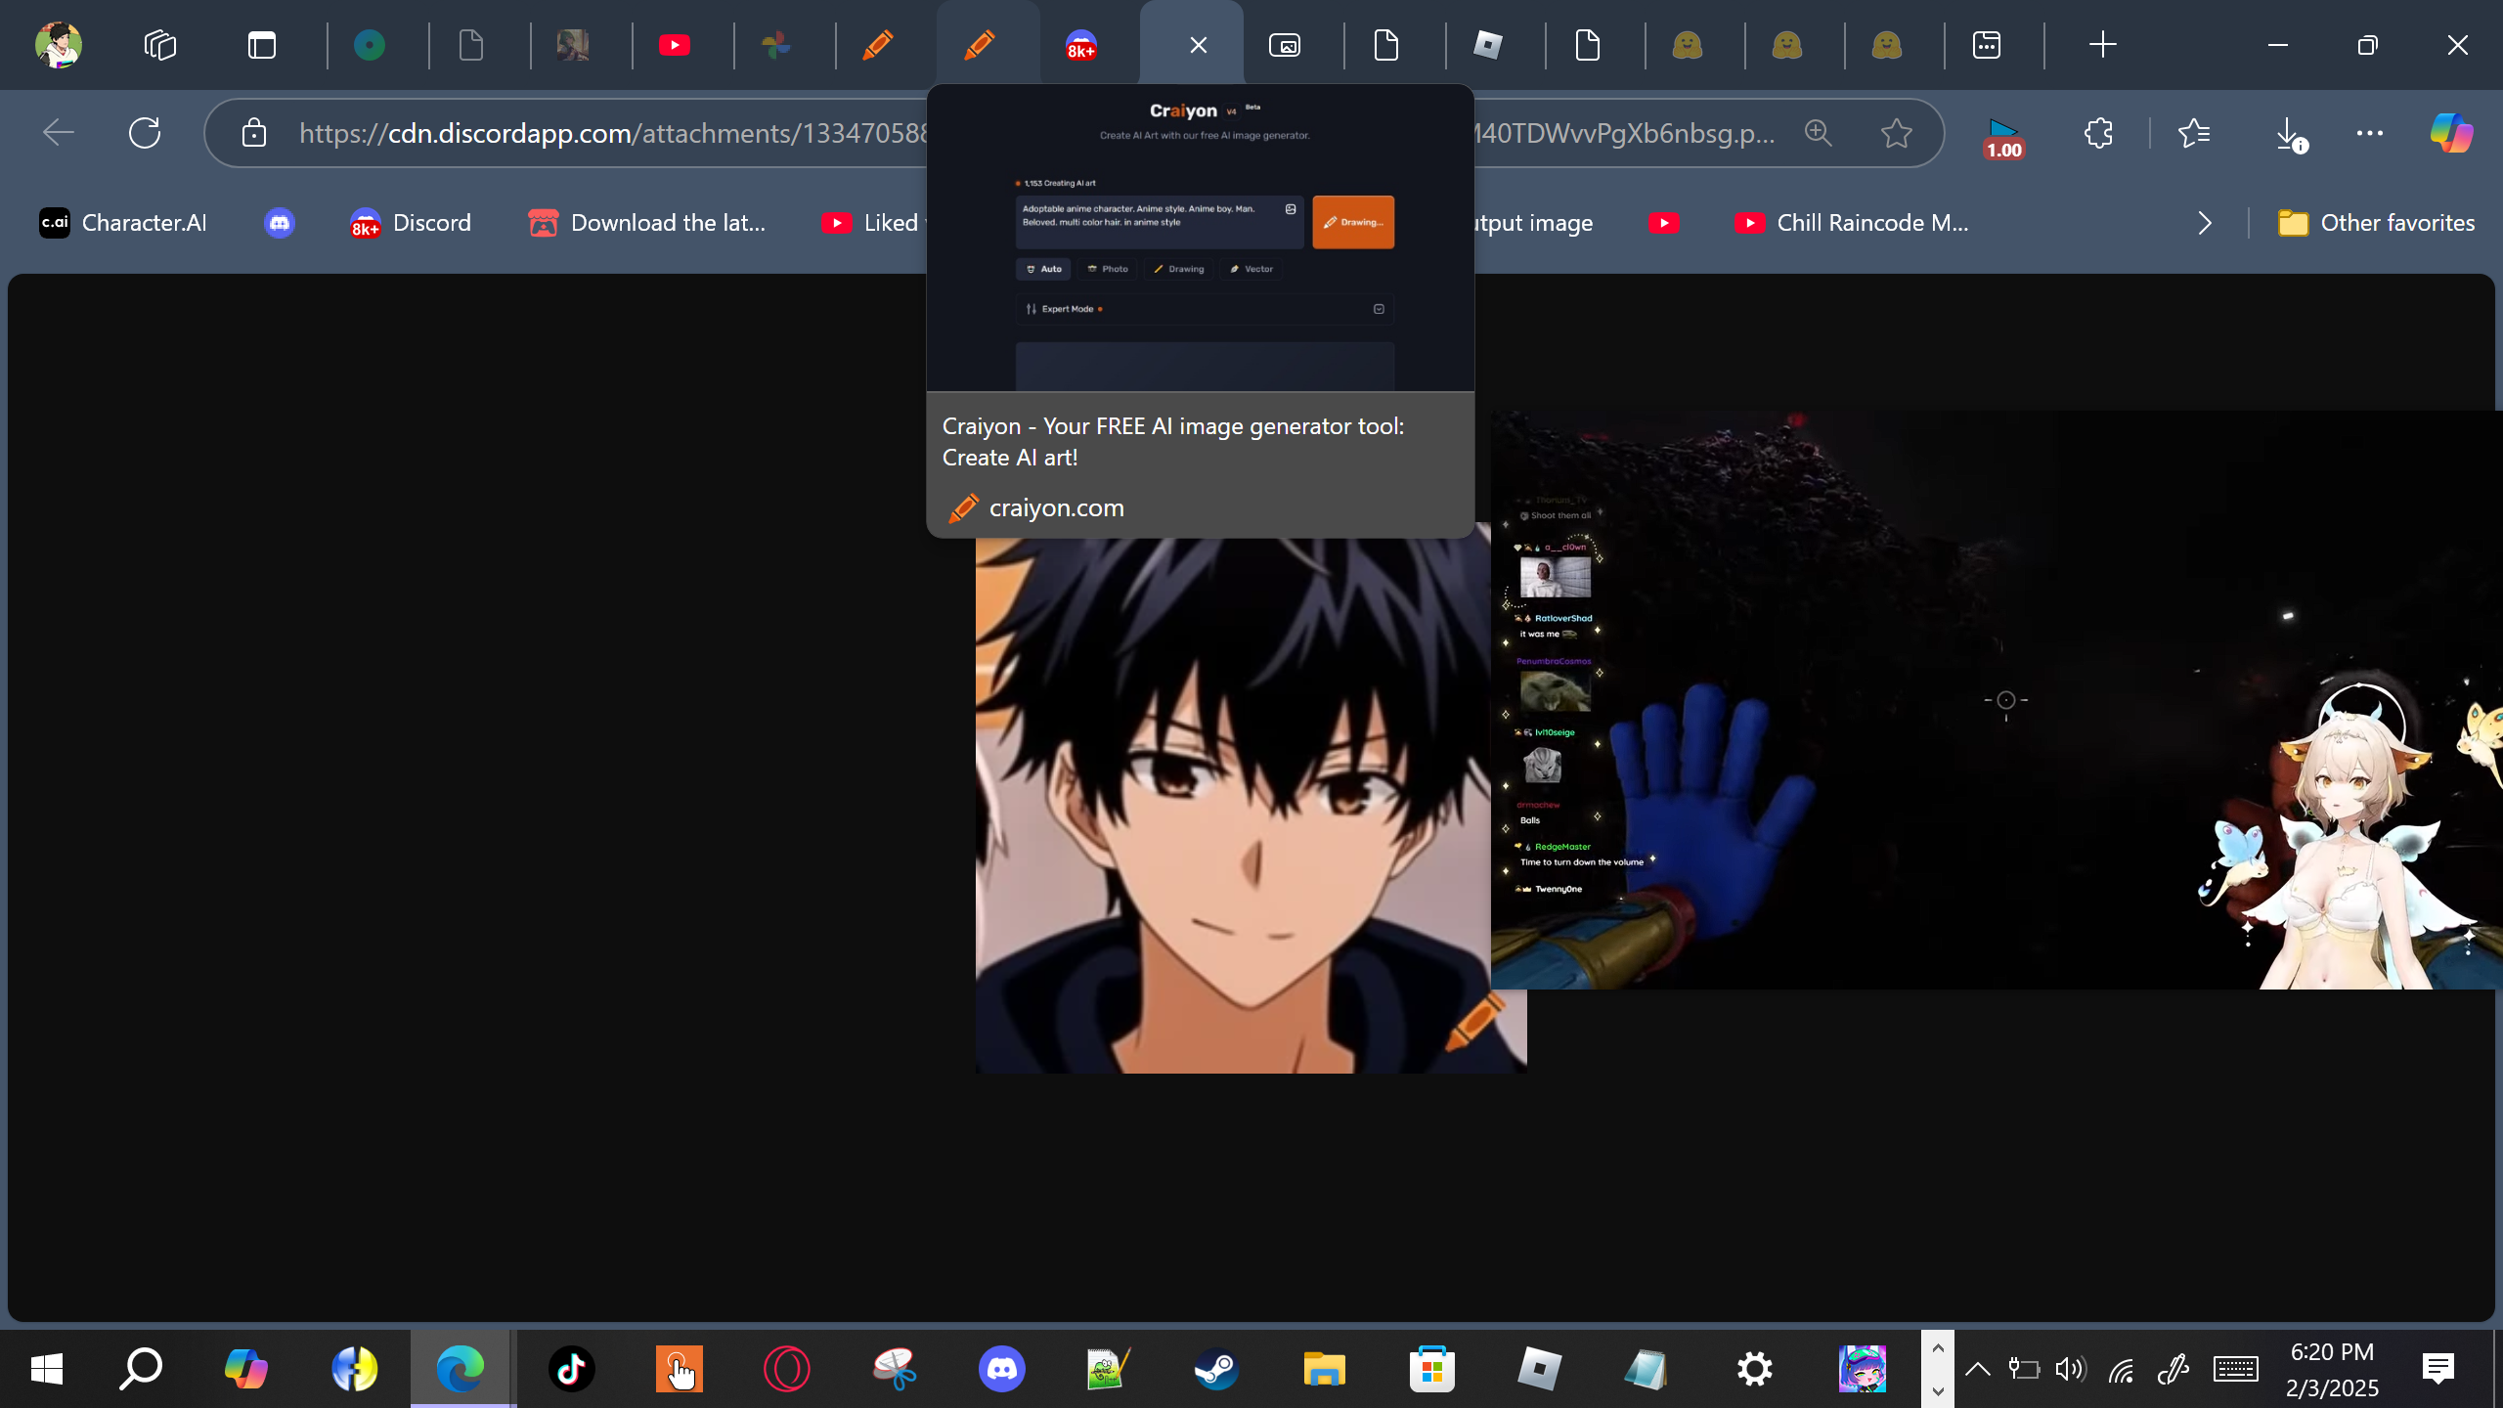This screenshot has width=2503, height=1408.
Task: Open the Extensions puzzle-piece menu
Action: point(2098,133)
